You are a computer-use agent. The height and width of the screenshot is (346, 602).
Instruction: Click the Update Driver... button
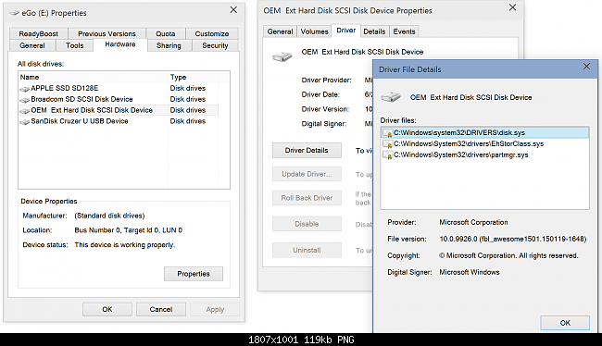(307, 174)
